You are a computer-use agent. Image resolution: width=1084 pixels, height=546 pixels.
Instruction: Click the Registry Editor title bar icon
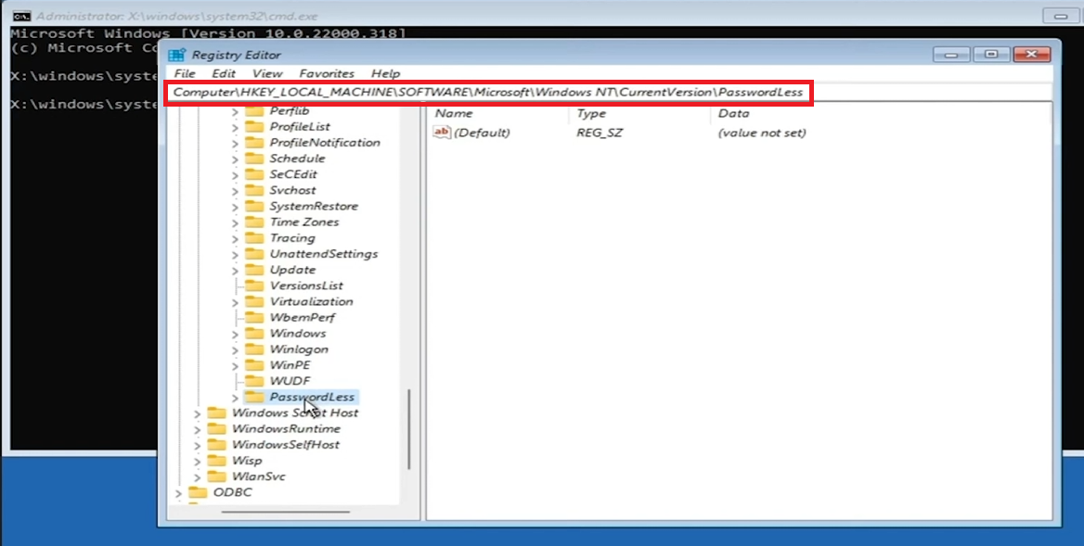coord(176,55)
